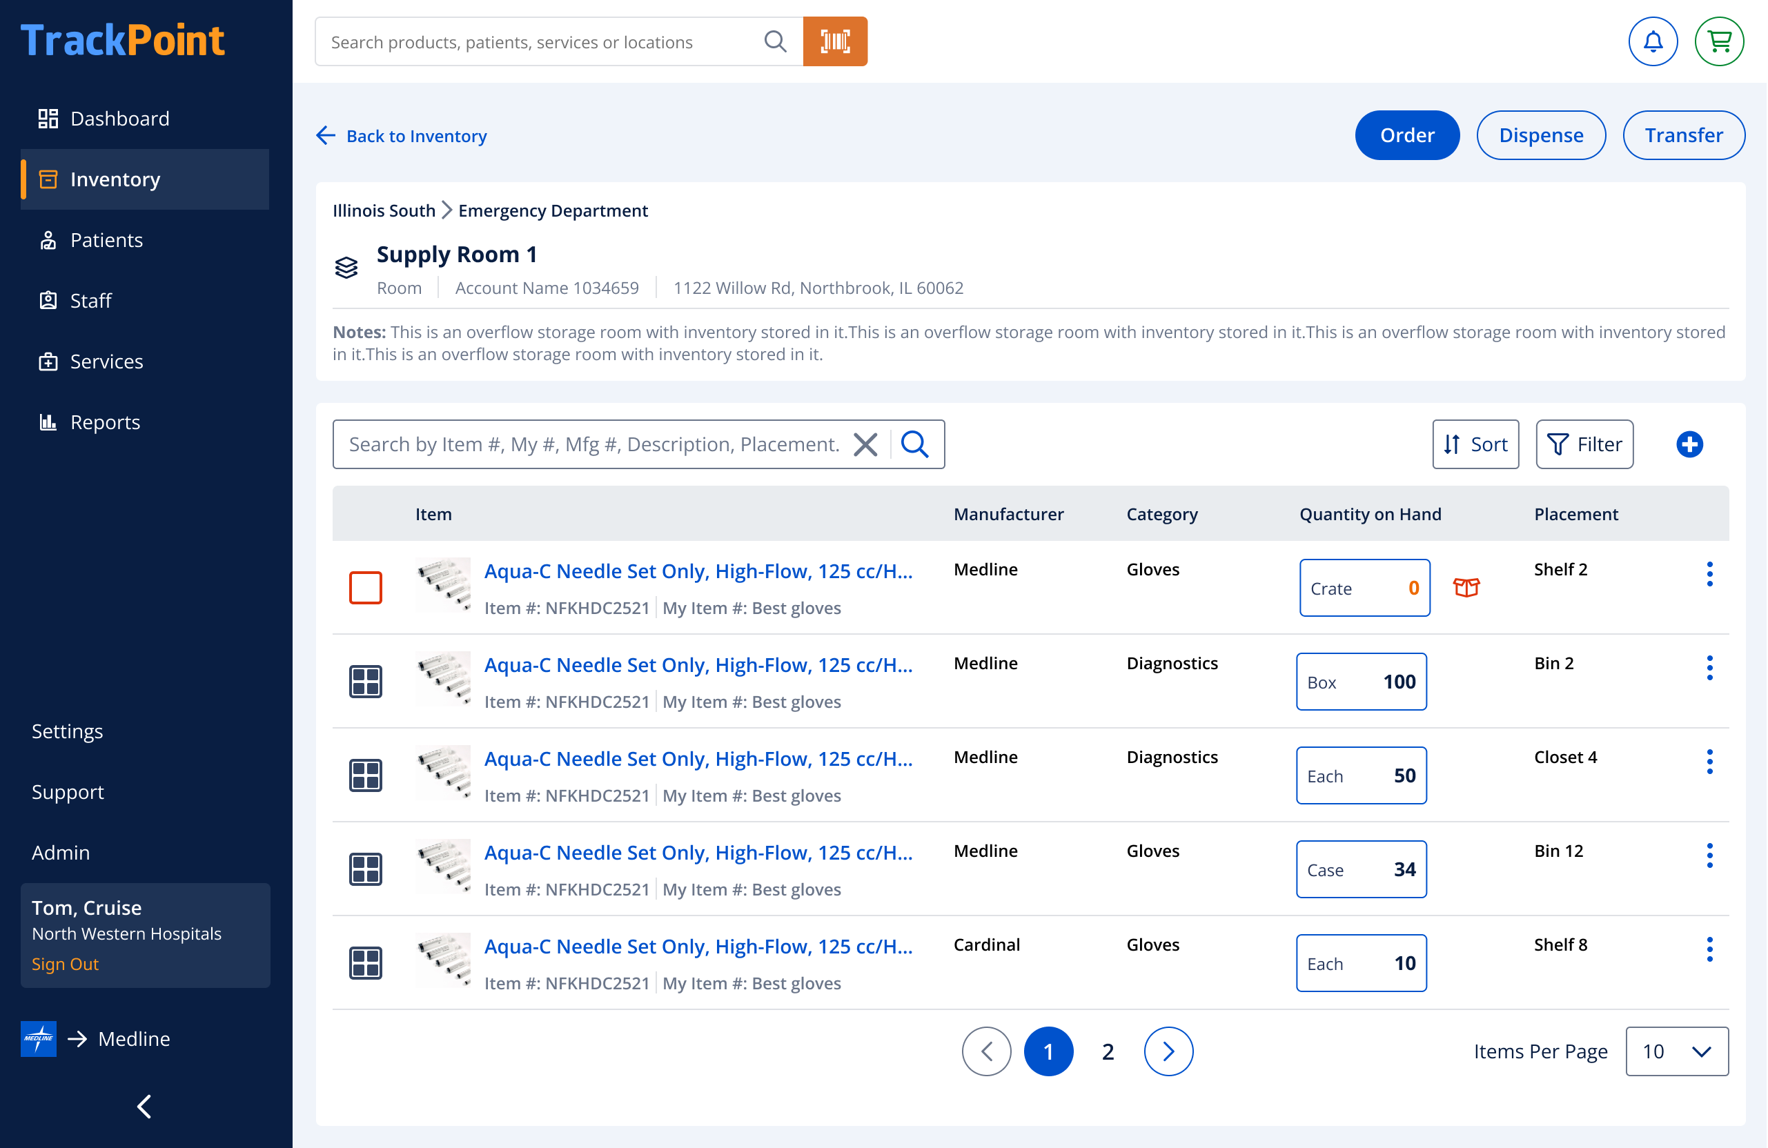Expand the Items Per Page dropdown
Image resolution: width=1768 pixels, height=1148 pixels.
click(1677, 1051)
